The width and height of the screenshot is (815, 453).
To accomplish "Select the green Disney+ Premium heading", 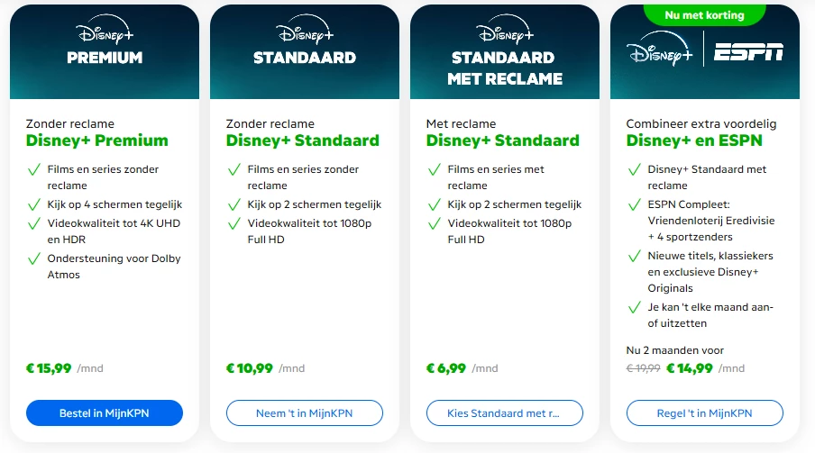I will pos(97,140).
